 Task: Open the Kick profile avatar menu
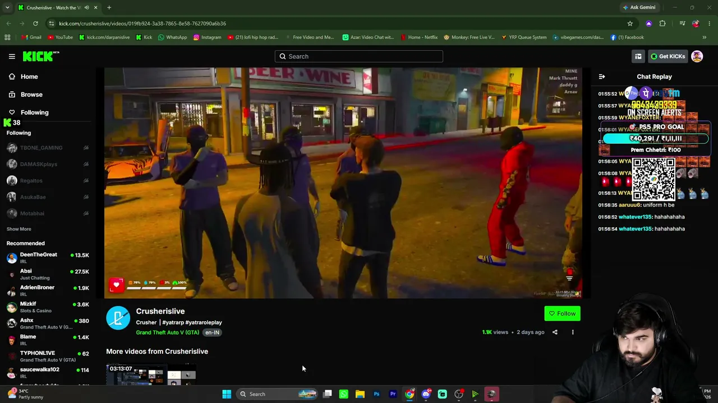click(697, 57)
